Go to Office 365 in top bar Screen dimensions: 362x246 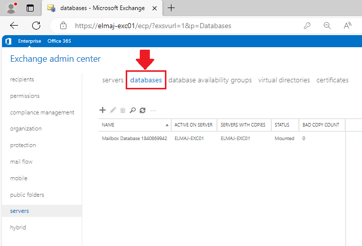coord(59,41)
